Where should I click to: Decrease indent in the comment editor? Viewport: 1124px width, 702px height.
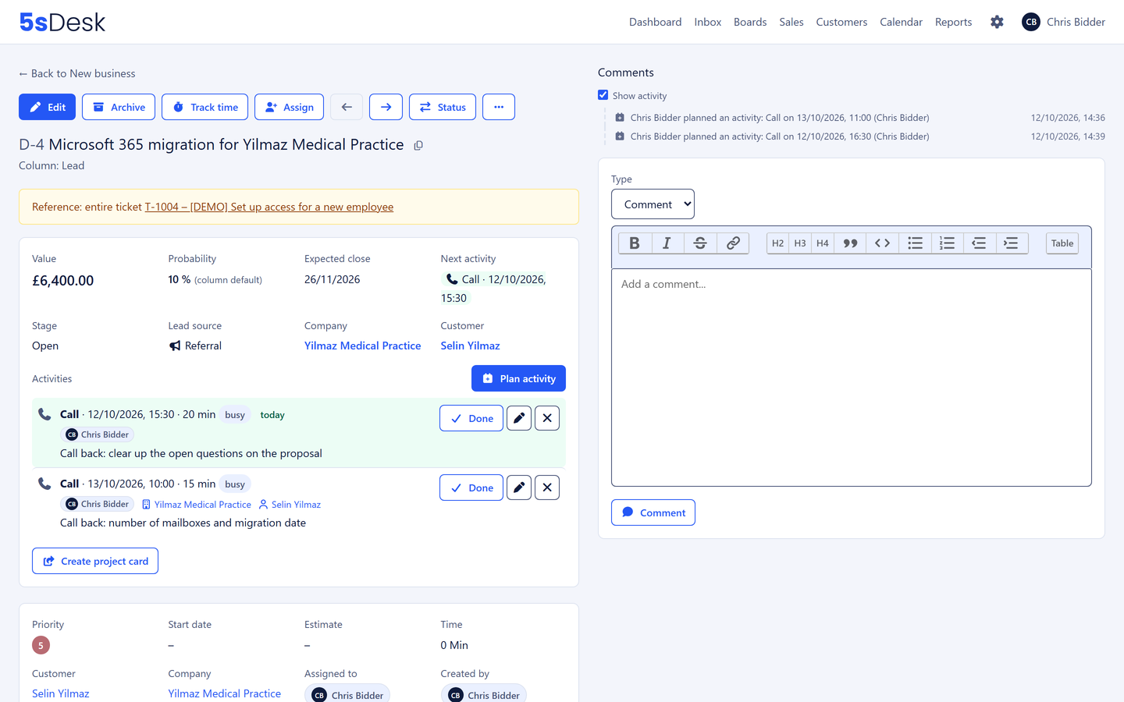tap(979, 243)
